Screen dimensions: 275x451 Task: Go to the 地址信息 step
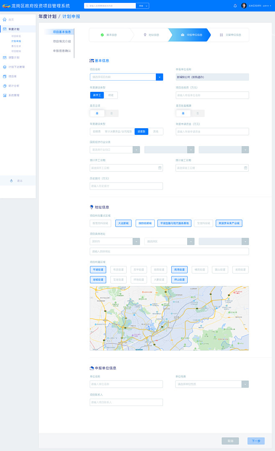[x=150, y=35]
